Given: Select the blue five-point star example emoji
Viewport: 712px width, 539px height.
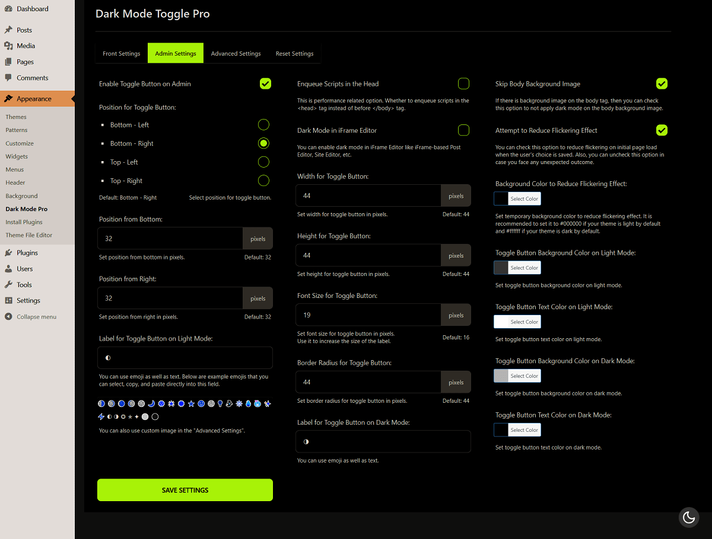Looking at the screenshot, I should point(191,403).
